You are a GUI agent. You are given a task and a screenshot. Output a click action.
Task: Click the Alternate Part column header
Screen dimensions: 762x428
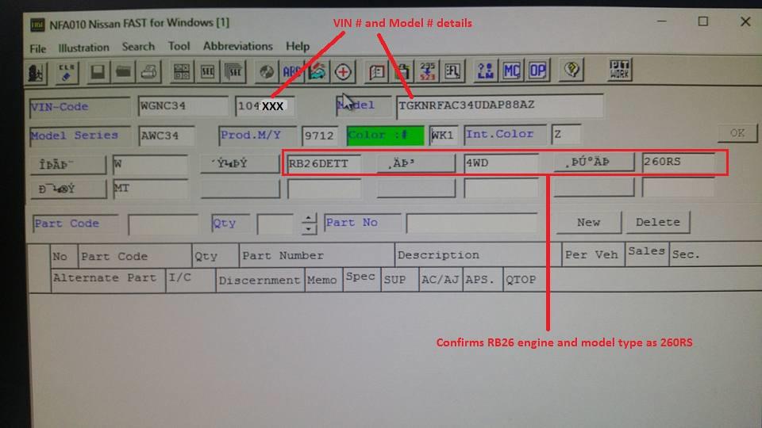(x=108, y=278)
